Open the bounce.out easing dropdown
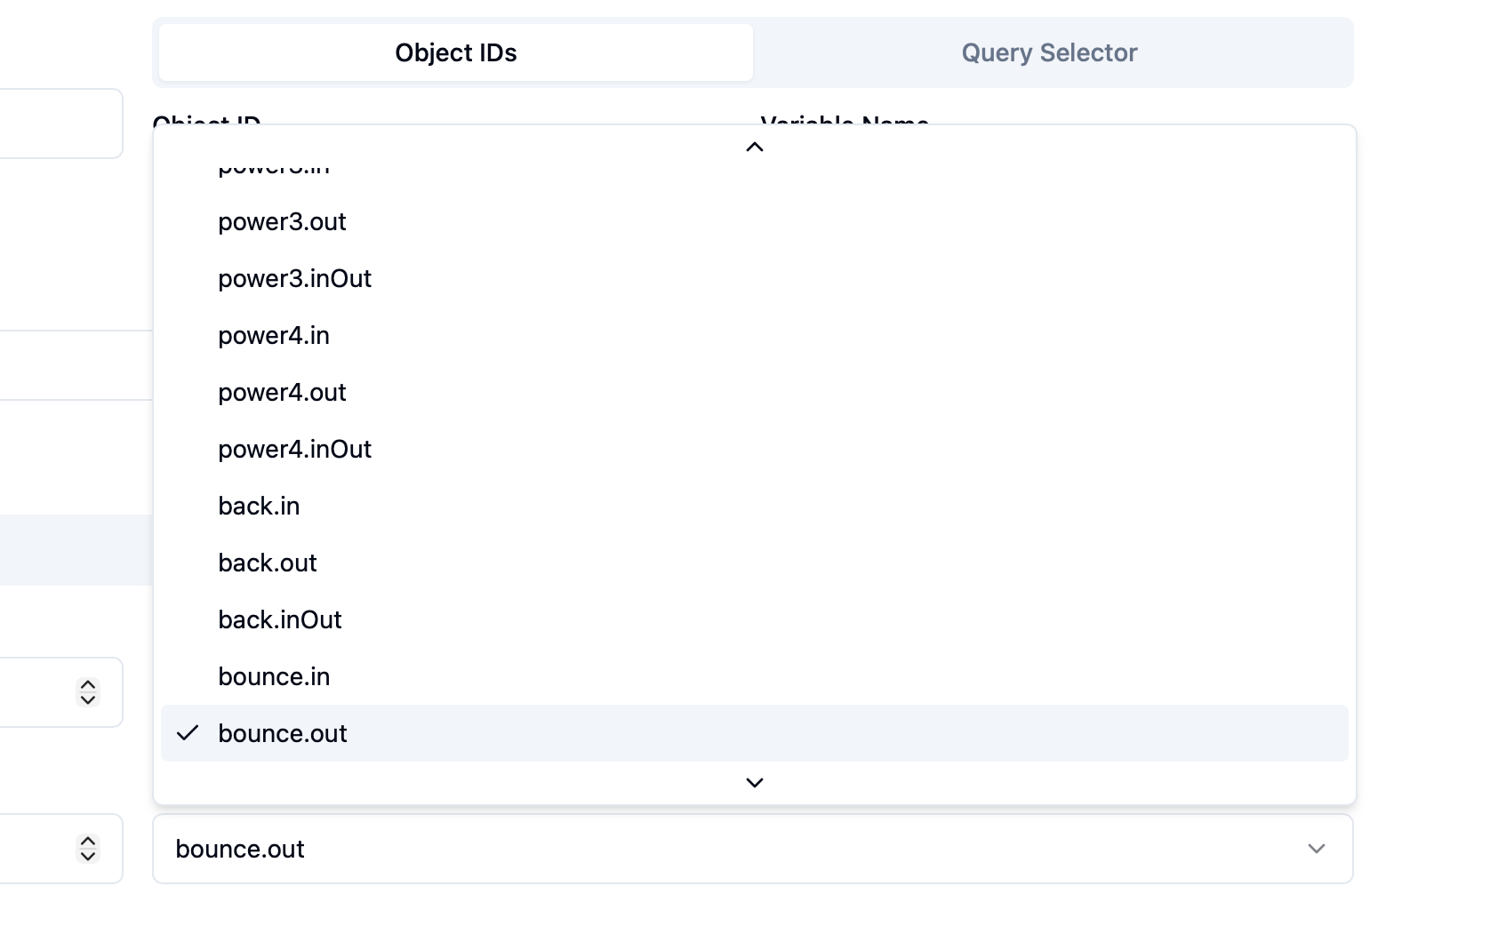The width and height of the screenshot is (1490, 942). [x=754, y=849]
